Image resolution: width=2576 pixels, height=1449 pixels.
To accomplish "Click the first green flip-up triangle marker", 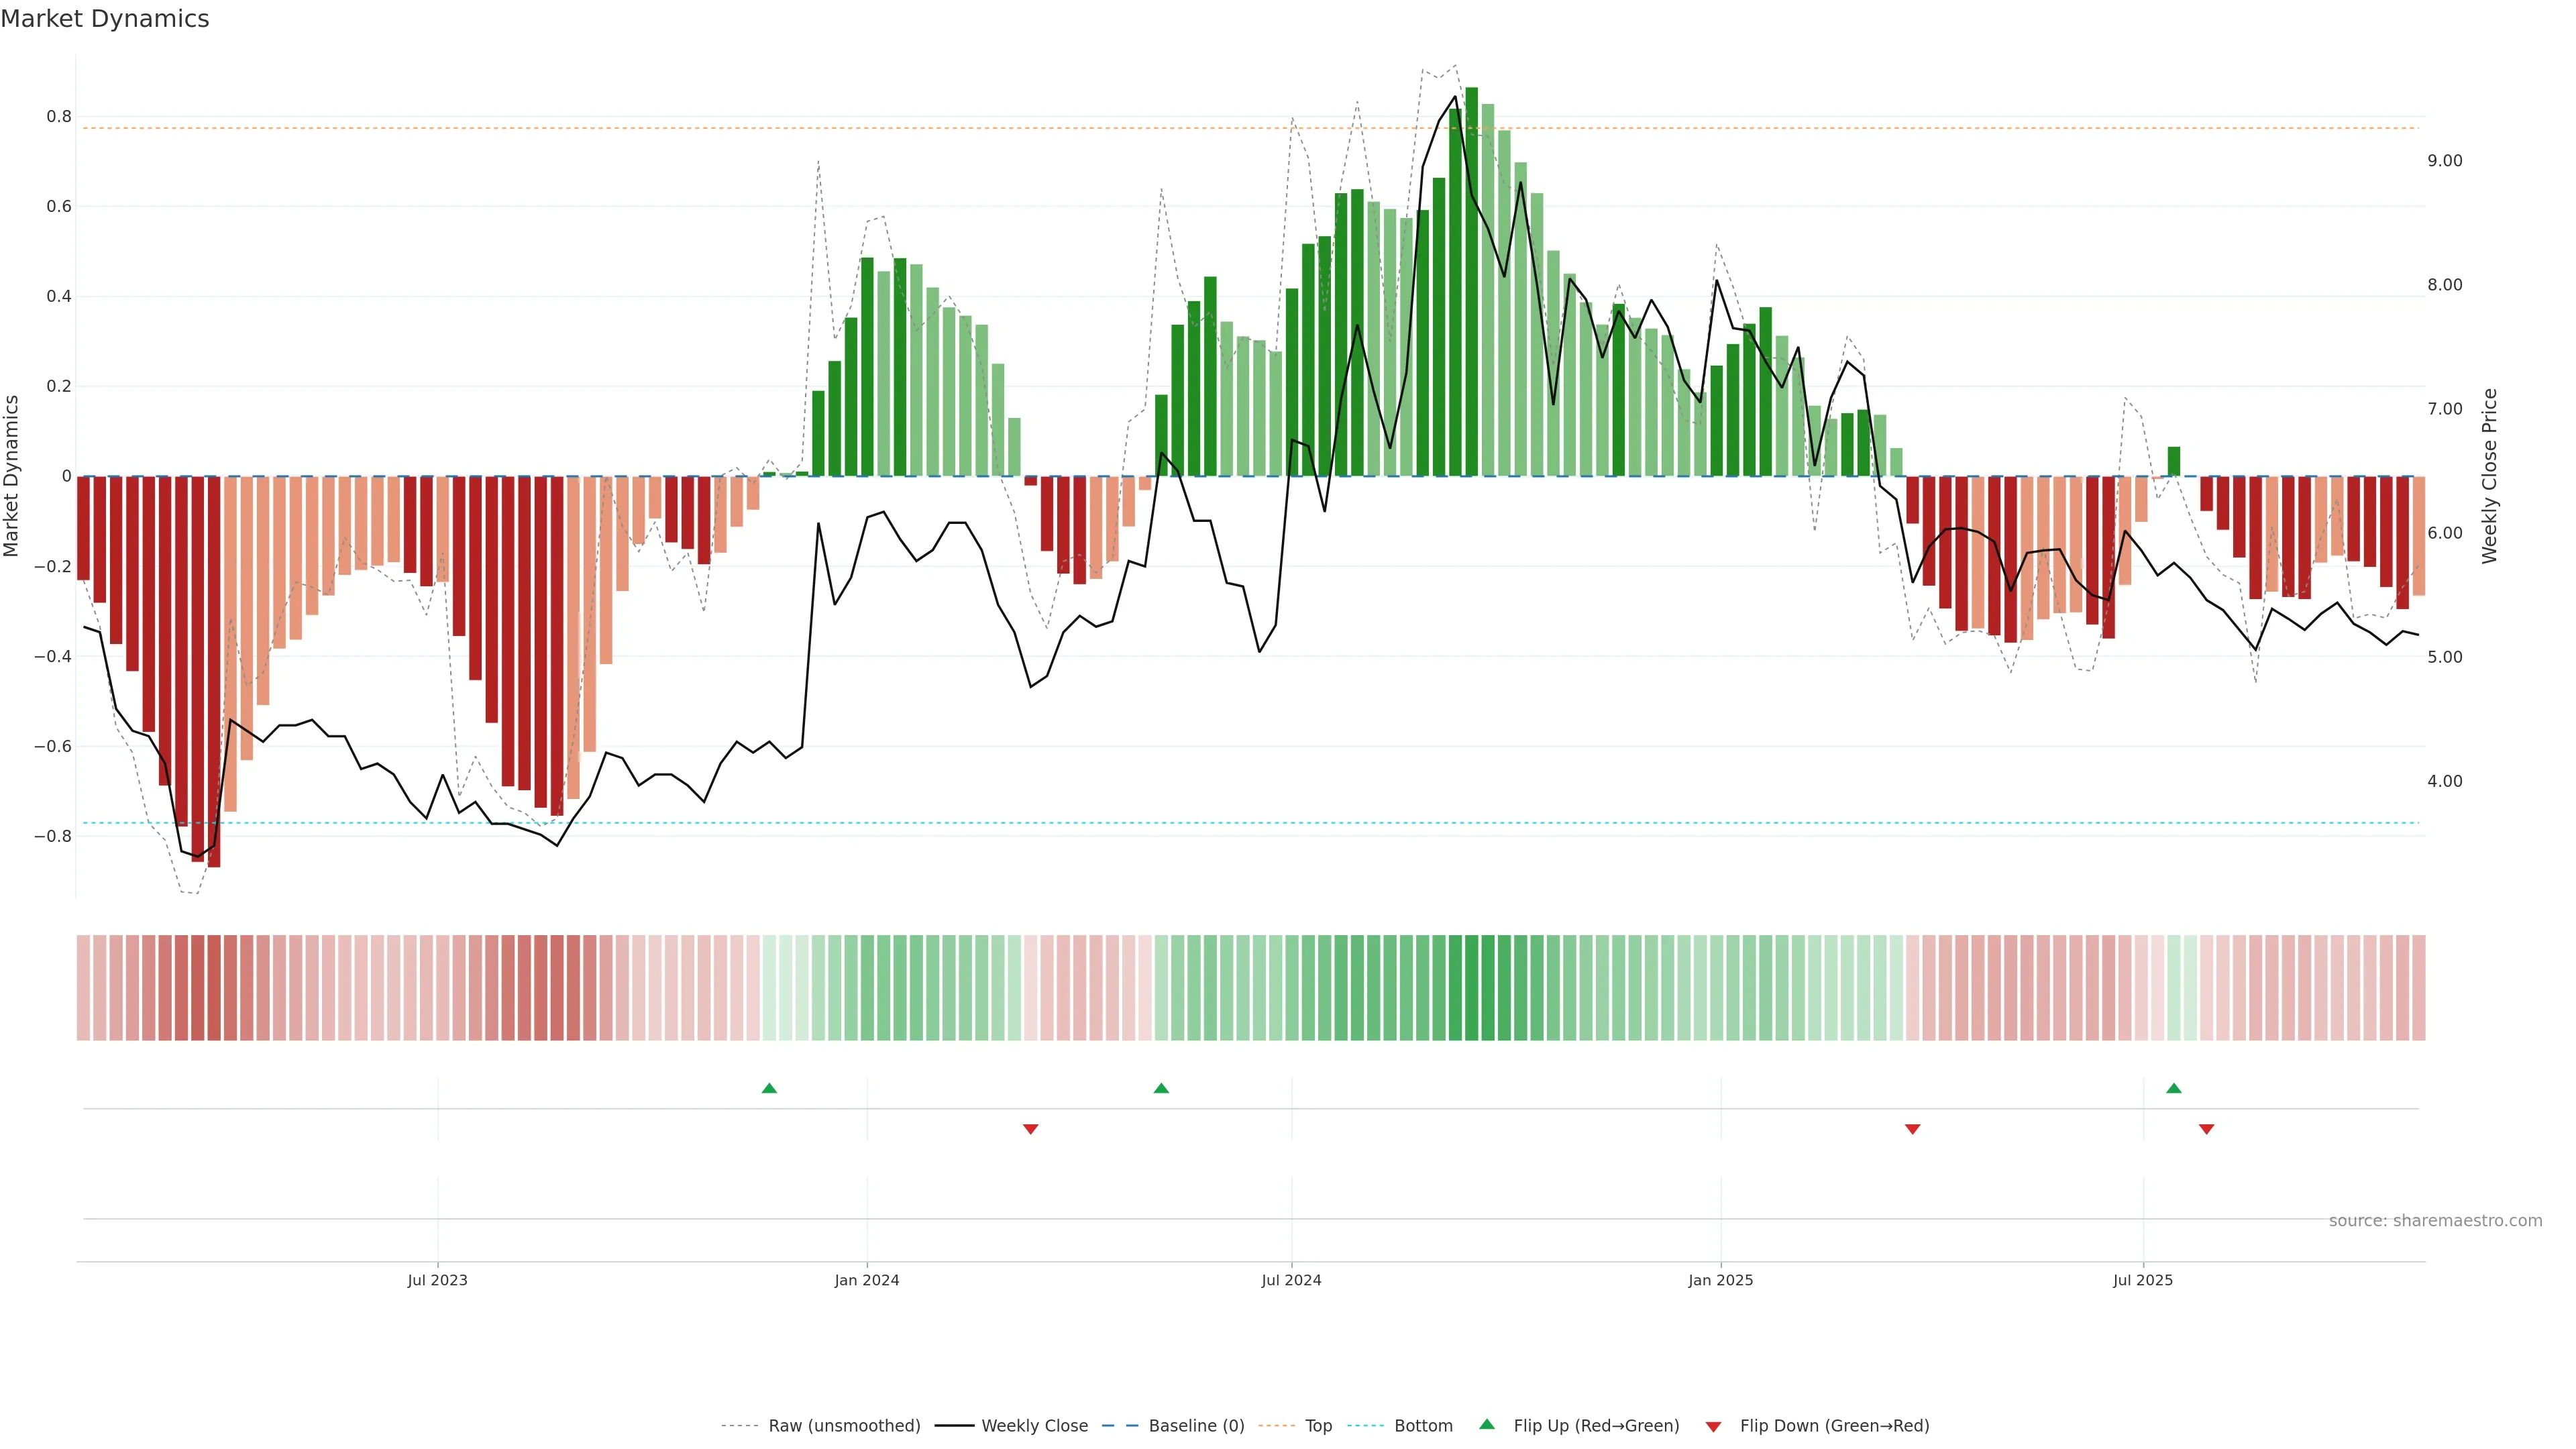I will pos(769,1088).
